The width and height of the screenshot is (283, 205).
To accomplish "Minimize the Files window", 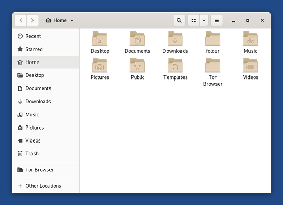I will tap(234, 21).
